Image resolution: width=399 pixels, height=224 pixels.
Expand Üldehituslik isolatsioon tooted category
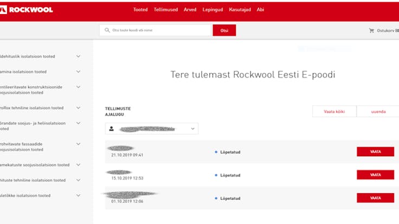[x=79, y=56]
